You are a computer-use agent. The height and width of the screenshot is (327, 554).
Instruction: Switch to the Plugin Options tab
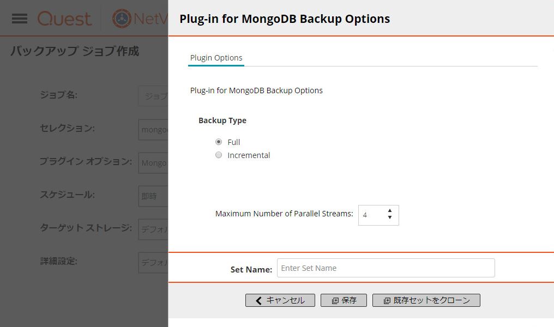coord(216,58)
